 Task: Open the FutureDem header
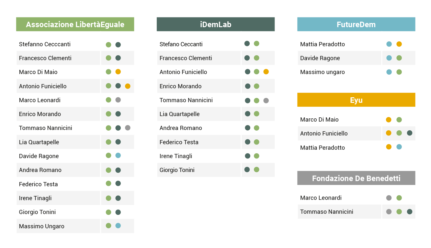[x=356, y=24]
